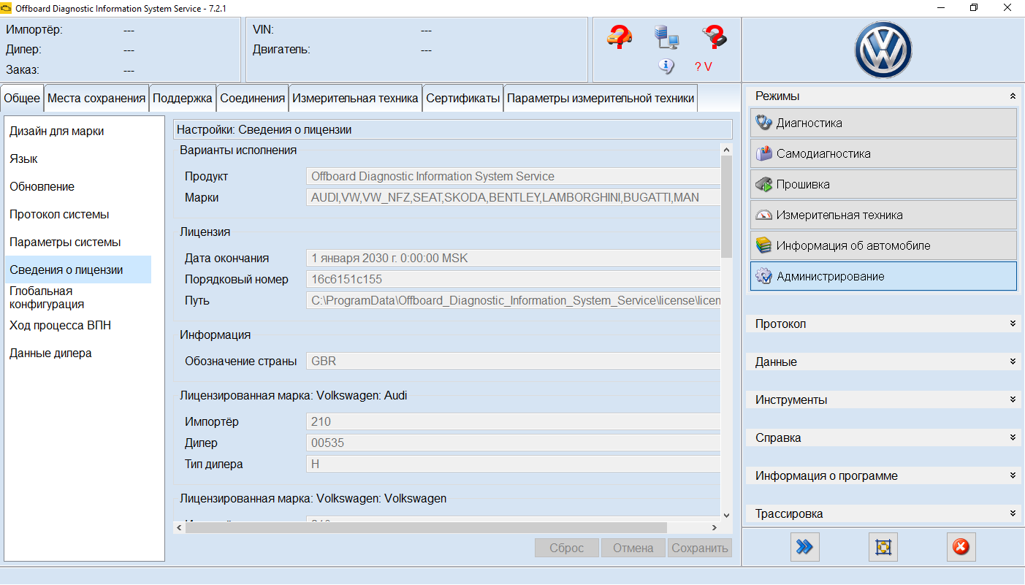
Task: Select Данные дилера in the left list
Action: [50, 353]
